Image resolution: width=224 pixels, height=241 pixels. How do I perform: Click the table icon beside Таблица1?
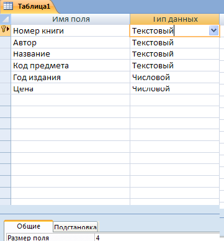click(8, 6)
